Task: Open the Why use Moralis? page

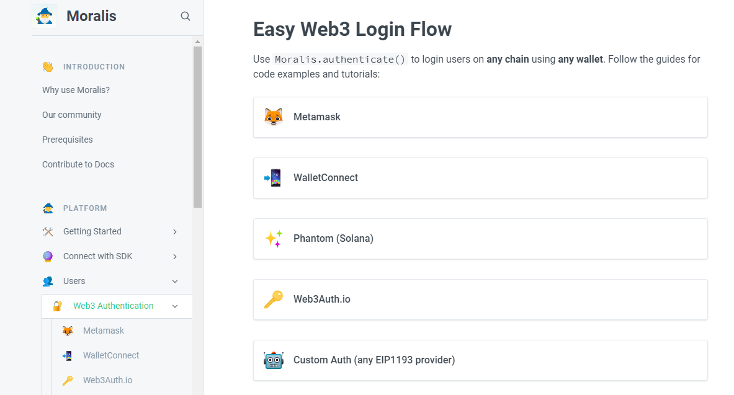Action: [76, 90]
